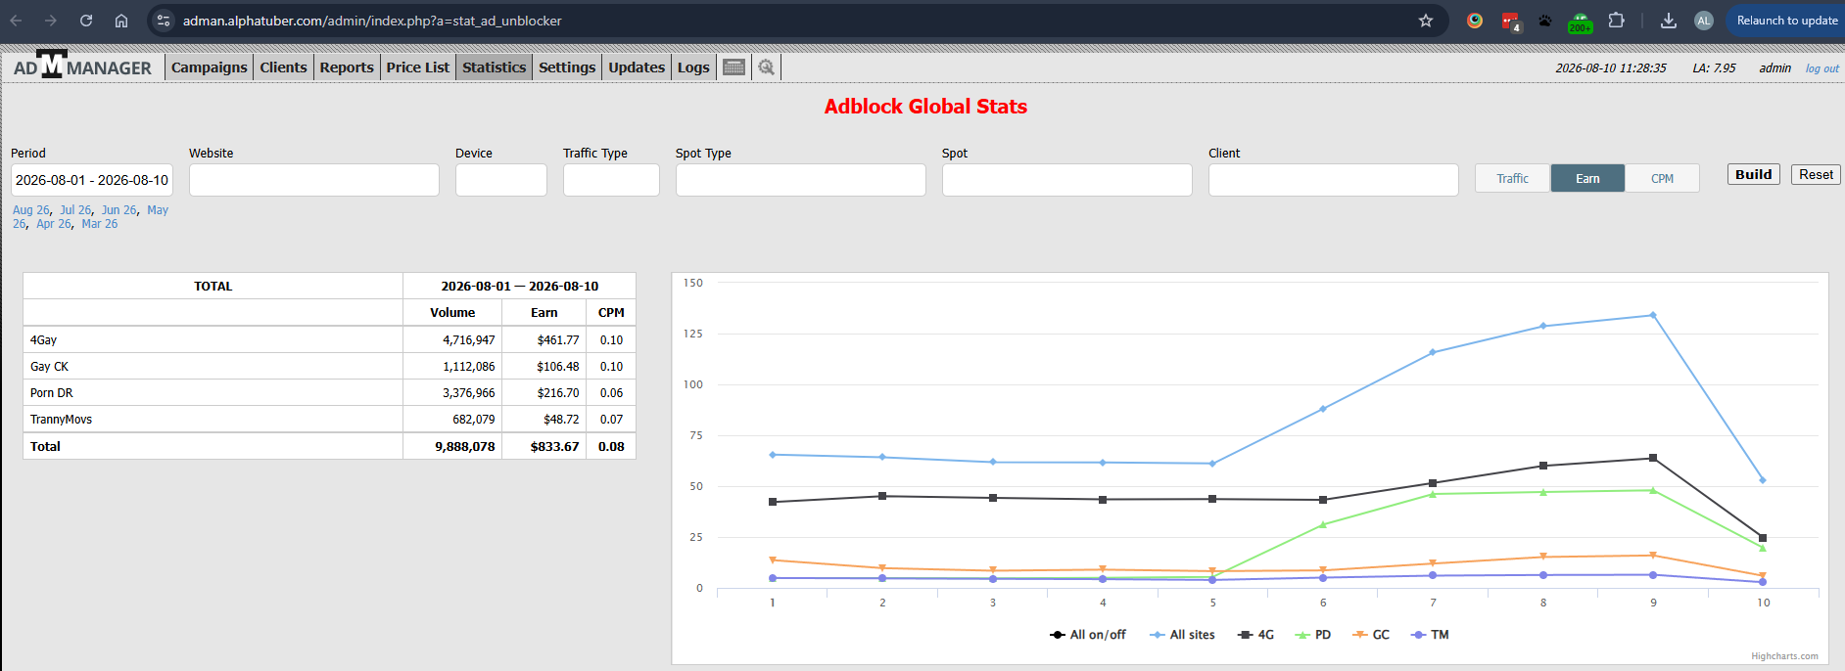
Task: Click the TrannyMovs row name
Action: pyautogui.click(x=61, y=420)
